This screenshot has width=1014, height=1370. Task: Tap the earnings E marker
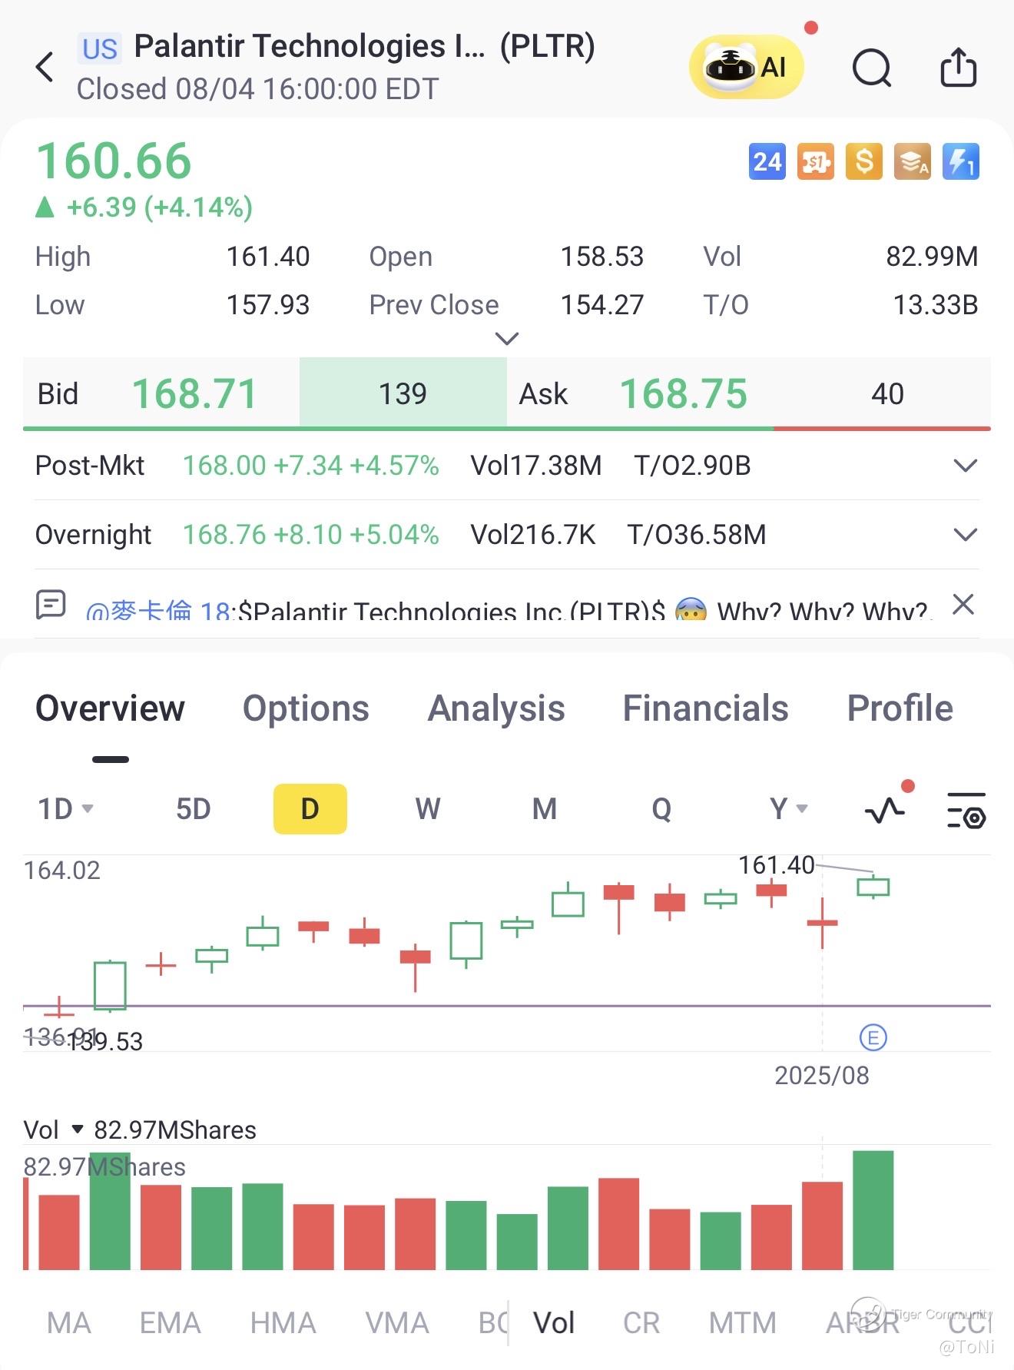[873, 1038]
